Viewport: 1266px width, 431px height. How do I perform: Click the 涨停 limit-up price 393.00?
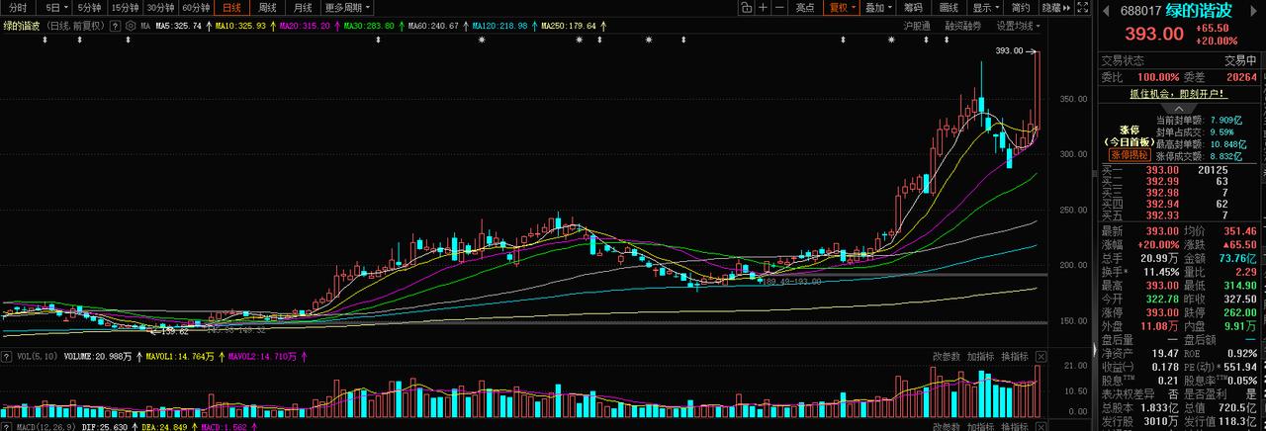click(1163, 312)
